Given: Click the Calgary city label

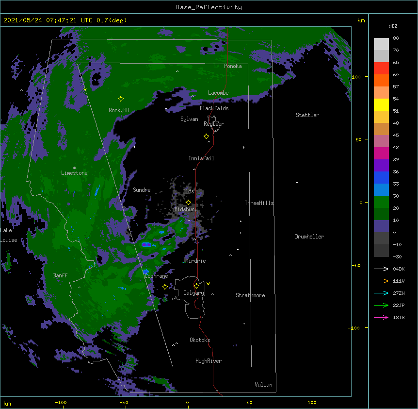Looking at the screenshot, I should (x=194, y=293).
